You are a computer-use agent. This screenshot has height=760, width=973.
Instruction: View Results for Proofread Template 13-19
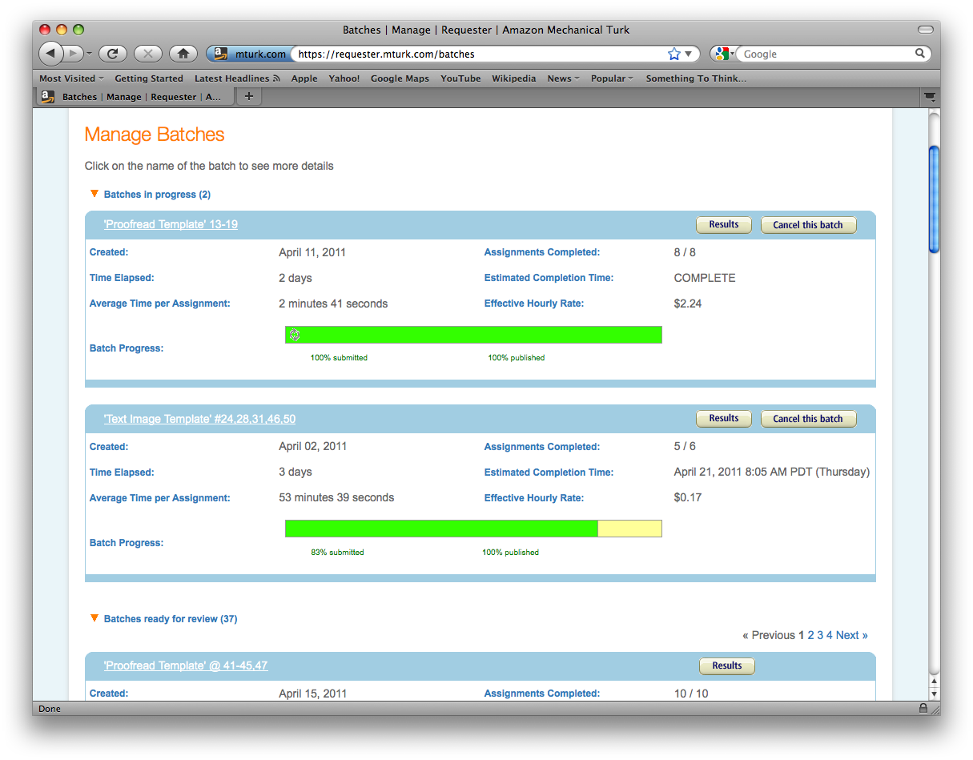coord(724,225)
